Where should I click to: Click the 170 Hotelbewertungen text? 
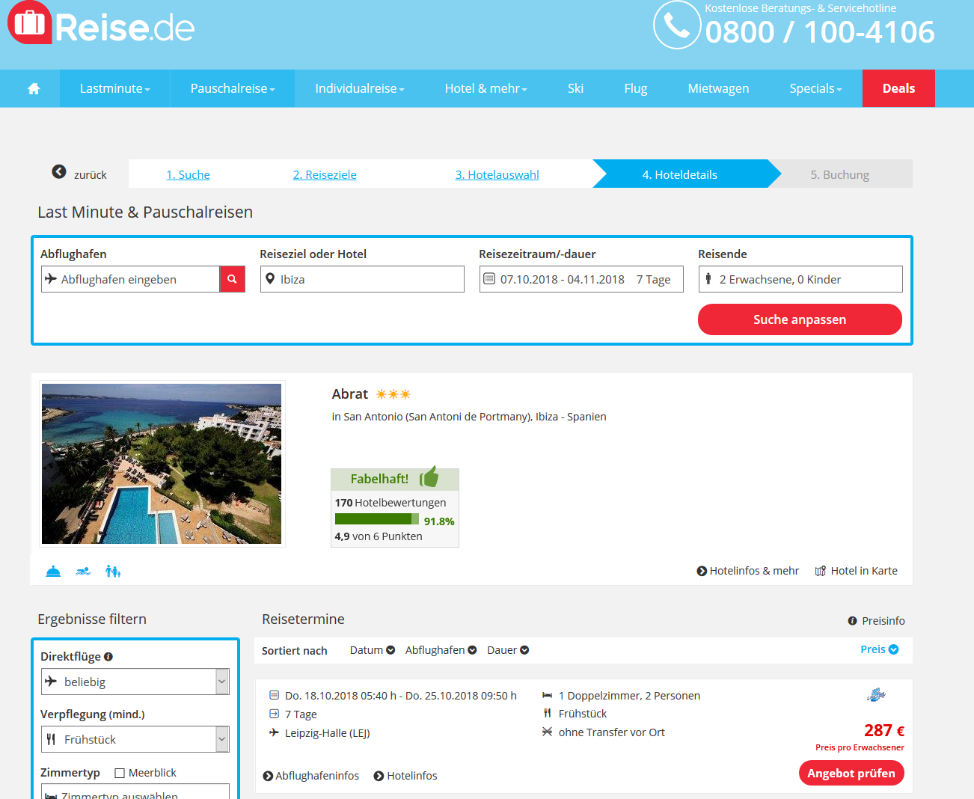pyautogui.click(x=390, y=503)
